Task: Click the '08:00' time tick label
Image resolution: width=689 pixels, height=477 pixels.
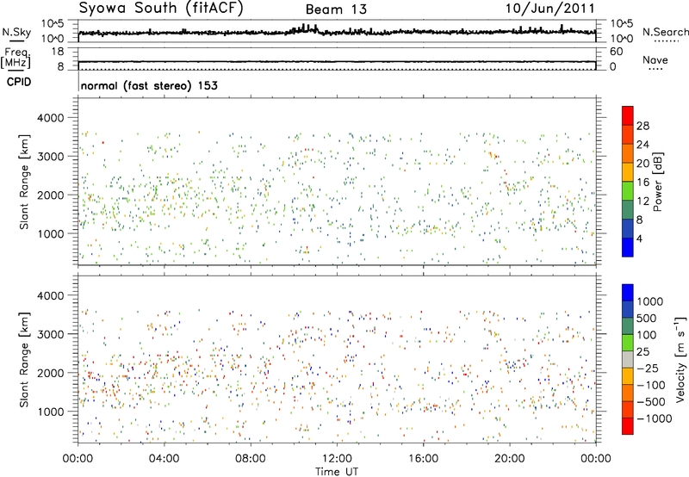Action: [251, 459]
